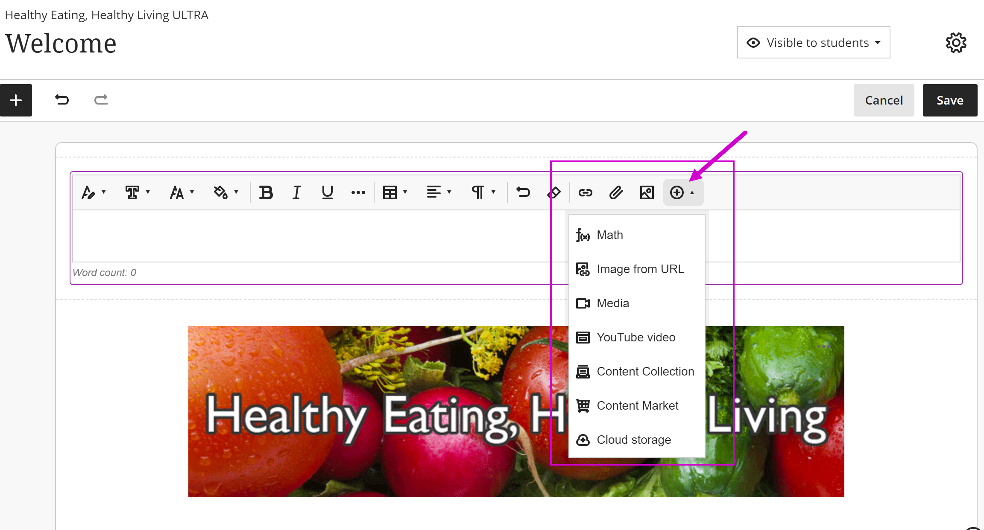Image resolution: width=984 pixels, height=530 pixels.
Task: Select Media in insert menu
Action: point(637,303)
